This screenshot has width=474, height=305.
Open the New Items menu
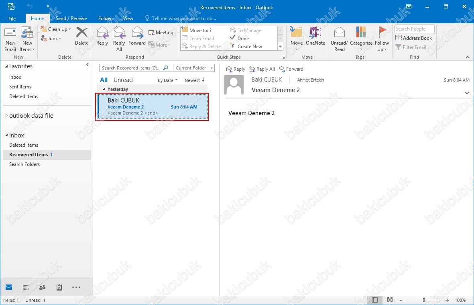click(27, 39)
